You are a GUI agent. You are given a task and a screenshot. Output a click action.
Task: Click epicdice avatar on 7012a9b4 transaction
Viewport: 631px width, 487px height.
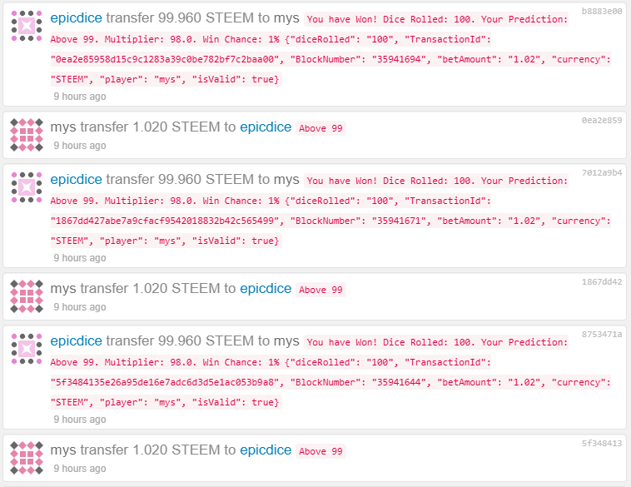[x=27, y=187]
